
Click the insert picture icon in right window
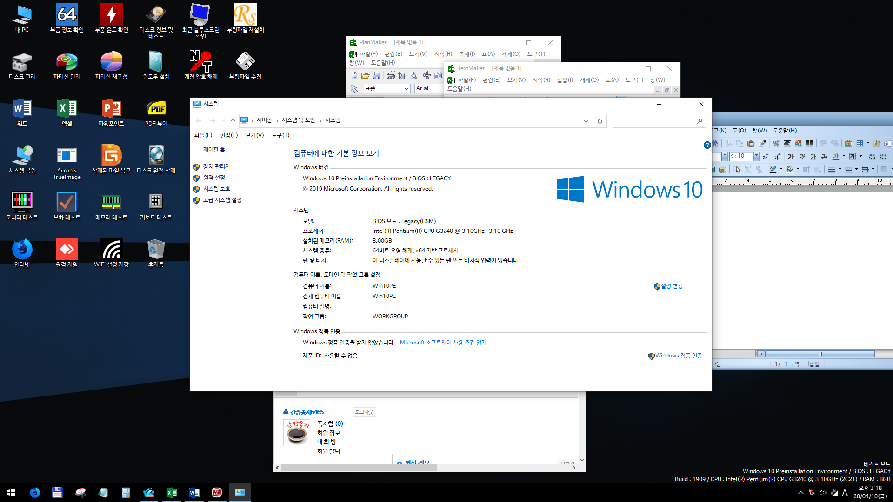point(848,144)
